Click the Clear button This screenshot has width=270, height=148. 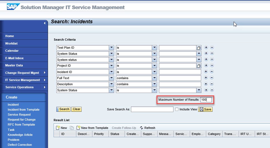coord(77,109)
